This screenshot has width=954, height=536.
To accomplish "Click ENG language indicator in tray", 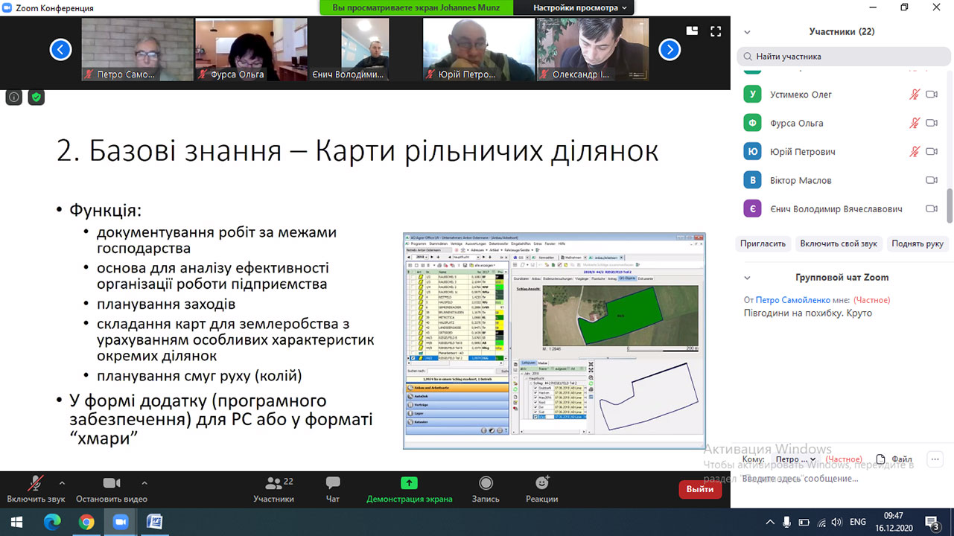I will click(x=857, y=522).
